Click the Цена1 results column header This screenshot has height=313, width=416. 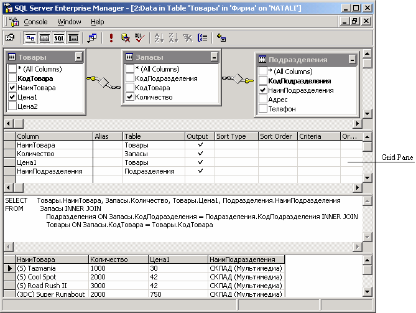[x=178, y=259]
